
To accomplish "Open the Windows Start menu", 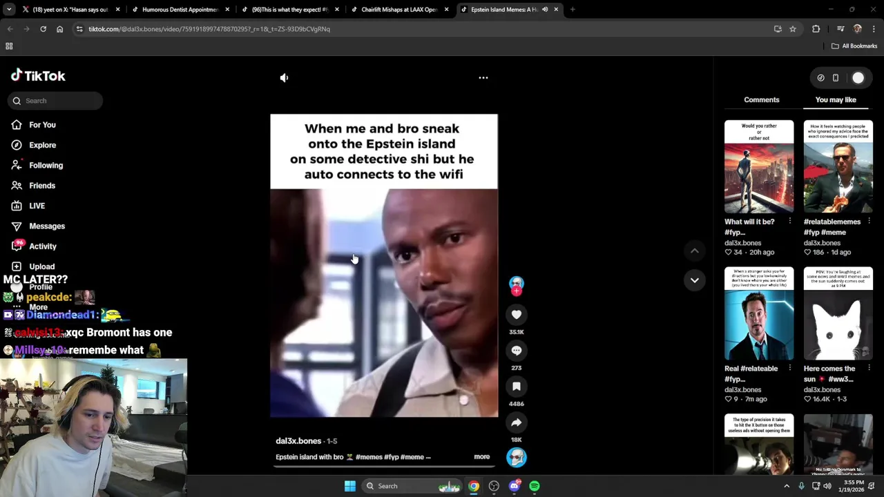I will (350, 486).
